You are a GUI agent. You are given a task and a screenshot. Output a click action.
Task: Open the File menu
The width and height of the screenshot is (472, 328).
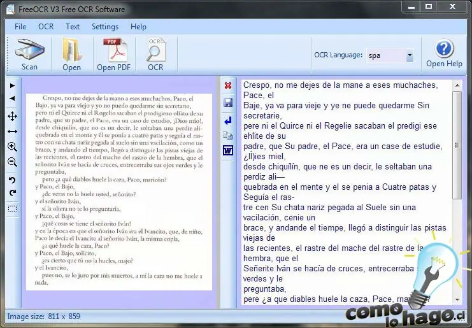pos(20,27)
